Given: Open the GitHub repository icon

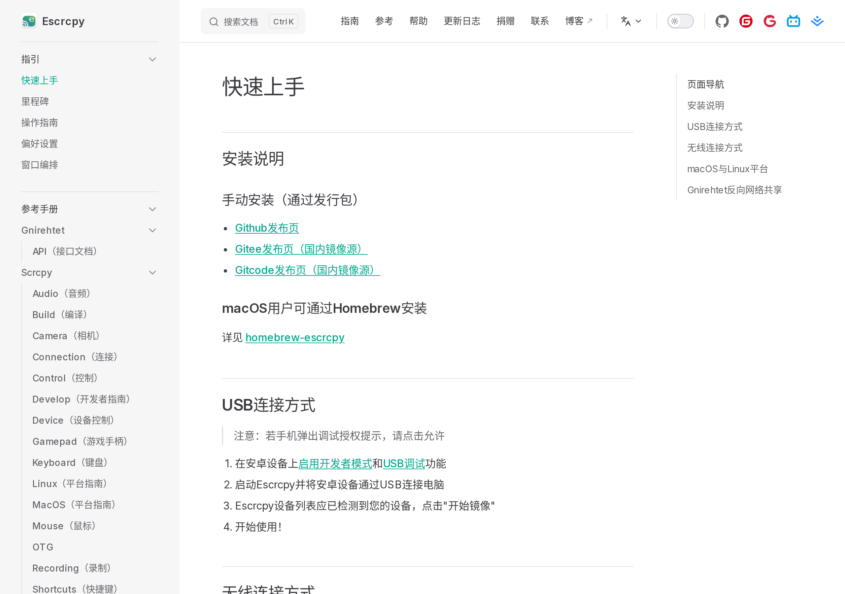Looking at the screenshot, I should tap(722, 21).
